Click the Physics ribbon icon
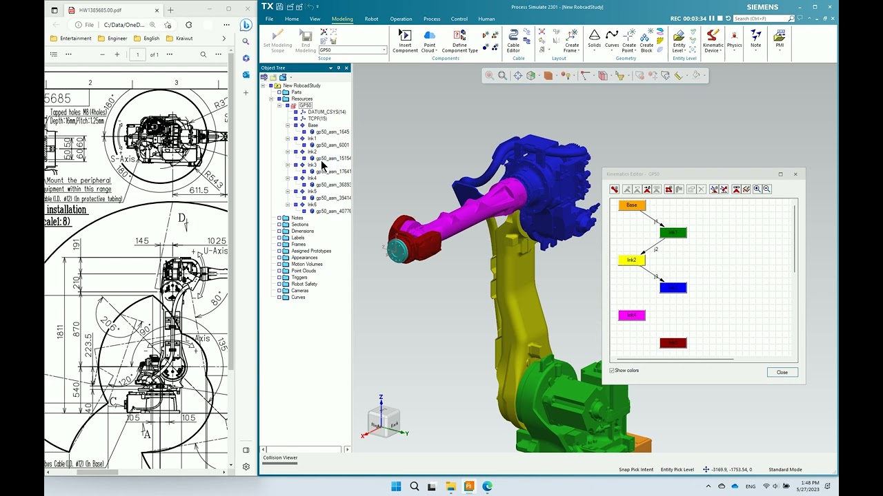Image resolution: width=883 pixels, height=496 pixels. tap(734, 39)
